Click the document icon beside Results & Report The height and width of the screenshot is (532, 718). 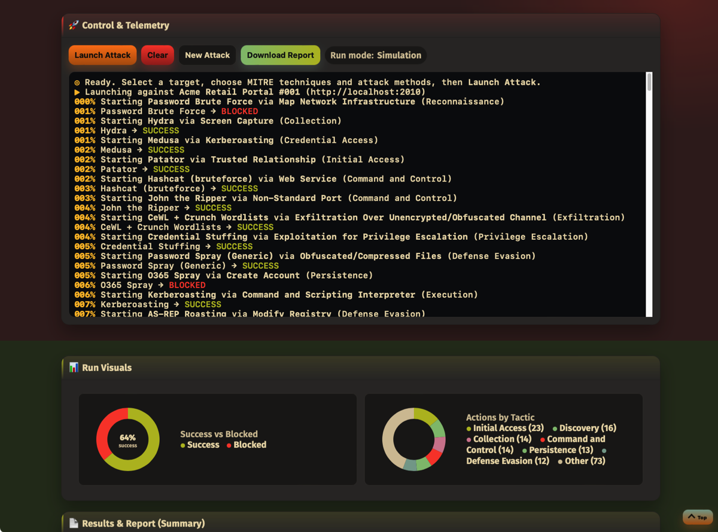74,524
